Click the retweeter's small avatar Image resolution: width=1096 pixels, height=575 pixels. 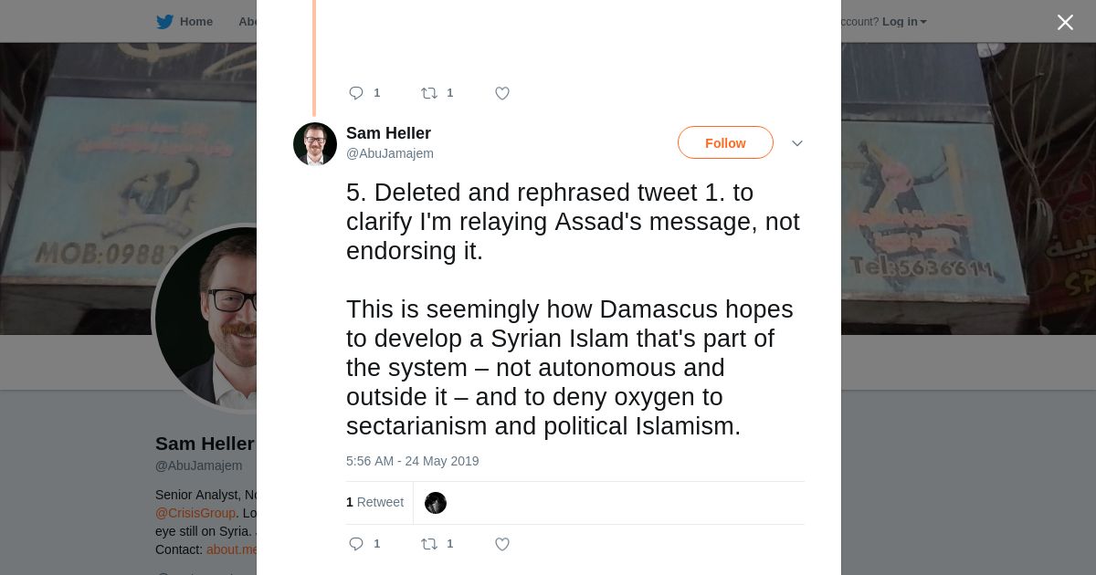[x=436, y=503]
